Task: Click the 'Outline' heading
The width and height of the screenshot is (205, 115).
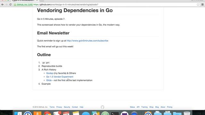Action: [x=44, y=55]
